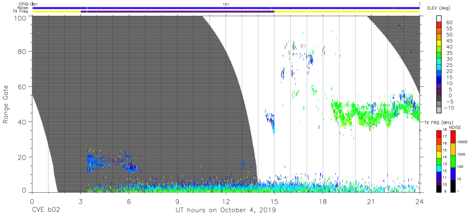Screen dimensions: 472x218
Task: Click the '100' tick on the Range Gate axis
Action: tap(21, 18)
